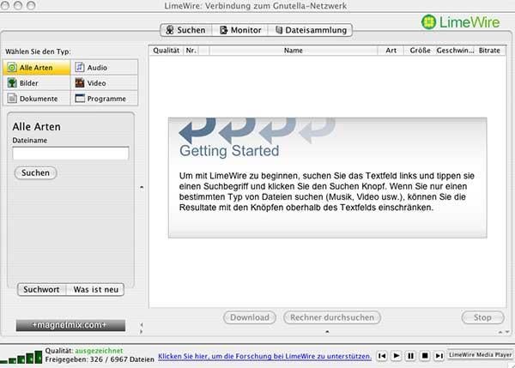The width and height of the screenshot is (515, 368).
Task: Click the play media button
Action: click(397, 356)
